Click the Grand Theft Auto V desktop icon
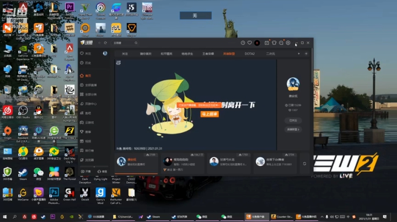 point(85,10)
